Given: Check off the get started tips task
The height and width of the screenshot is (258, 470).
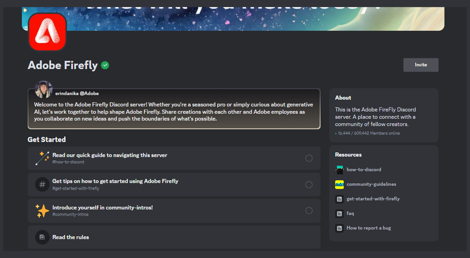Looking at the screenshot, I should pyautogui.click(x=309, y=184).
